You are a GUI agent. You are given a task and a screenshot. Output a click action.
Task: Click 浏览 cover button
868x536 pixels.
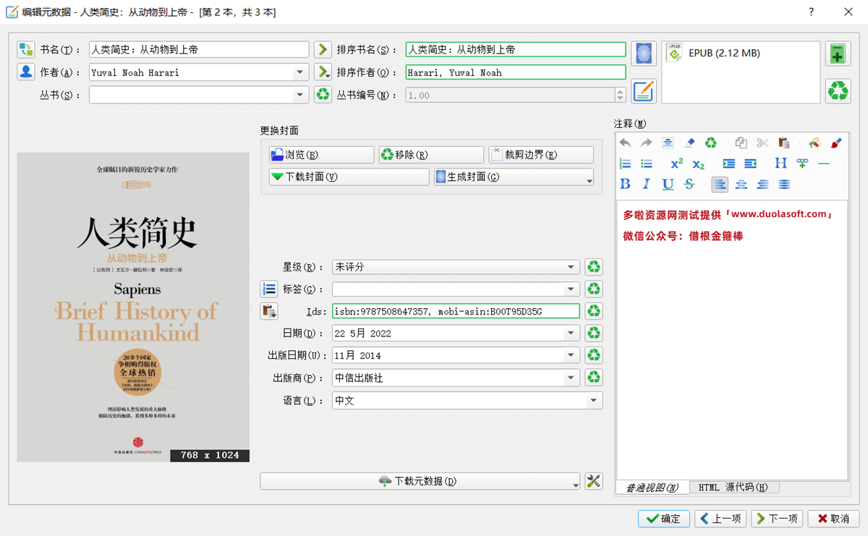click(321, 155)
